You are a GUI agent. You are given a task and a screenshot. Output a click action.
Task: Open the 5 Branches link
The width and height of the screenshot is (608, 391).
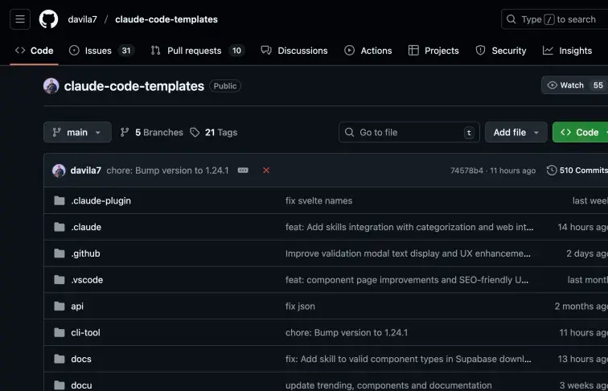click(152, 132)
